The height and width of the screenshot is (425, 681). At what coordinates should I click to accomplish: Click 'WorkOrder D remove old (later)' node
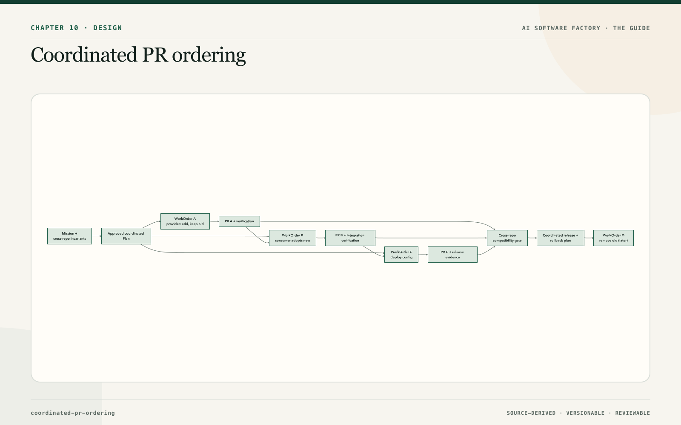(613, 238)
